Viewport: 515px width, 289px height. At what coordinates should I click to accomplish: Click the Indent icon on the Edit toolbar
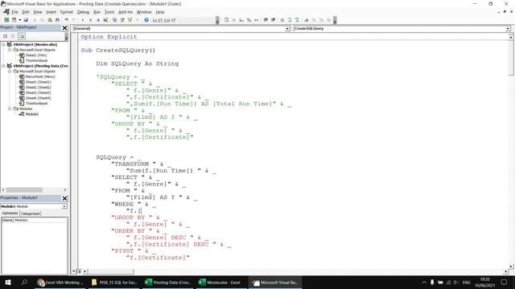266,20
